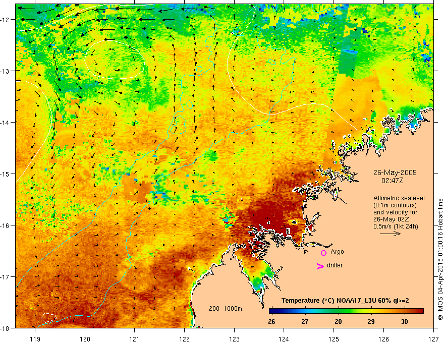Click the cyan bathymetry legend line

pyautogui.click(x=219, y=314)
